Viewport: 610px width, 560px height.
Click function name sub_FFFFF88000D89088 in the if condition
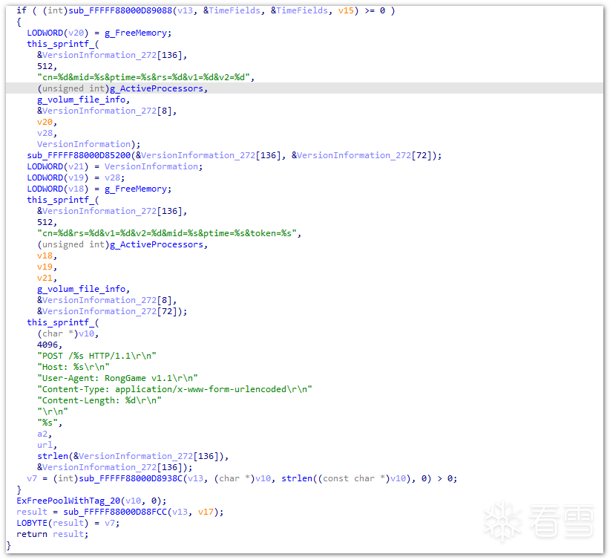click(x=120, y=10)
